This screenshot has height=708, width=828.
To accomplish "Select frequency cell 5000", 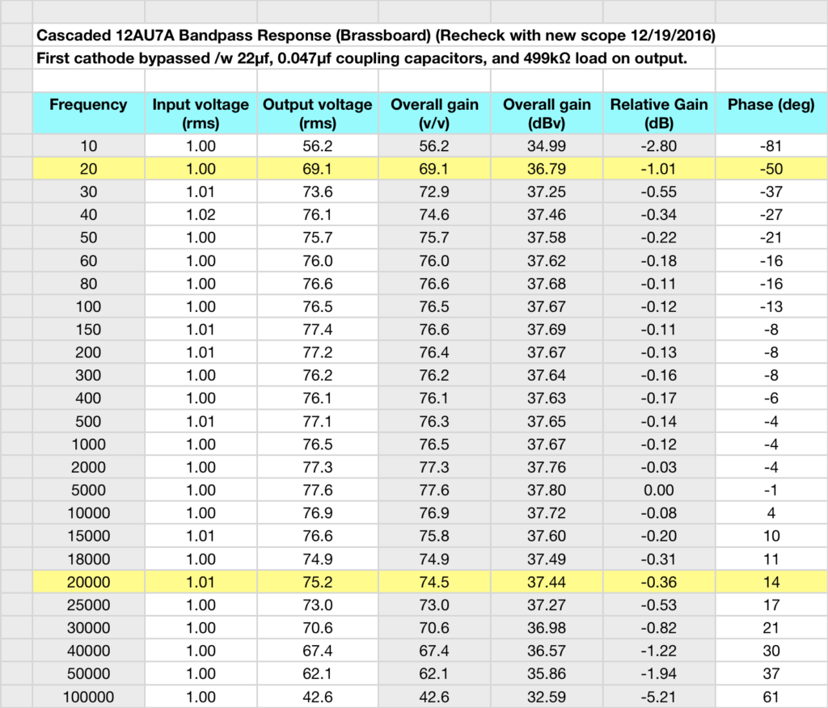I will tap(88, 490).
